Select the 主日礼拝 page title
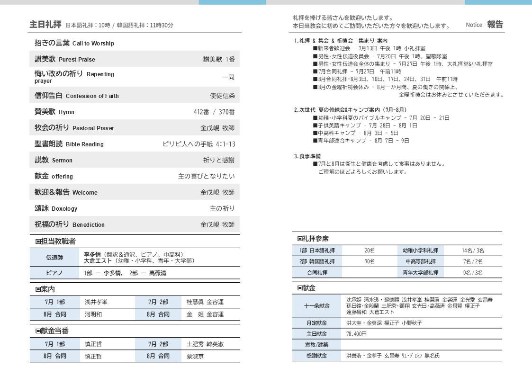This screenshot has height=376, width=532. (x=45, y=25)
